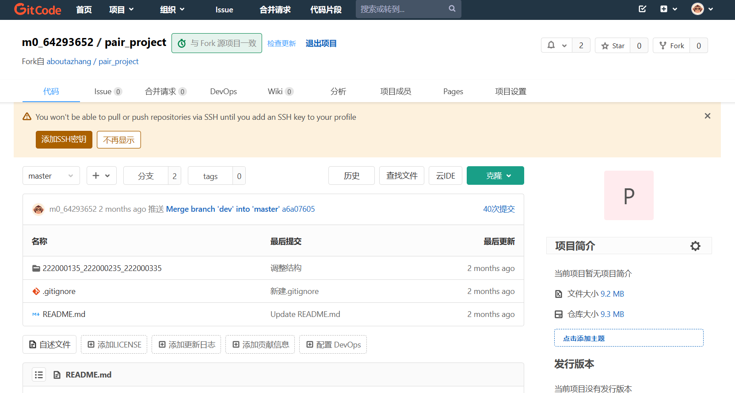Open the to-do list icon in header

(642, 9)
